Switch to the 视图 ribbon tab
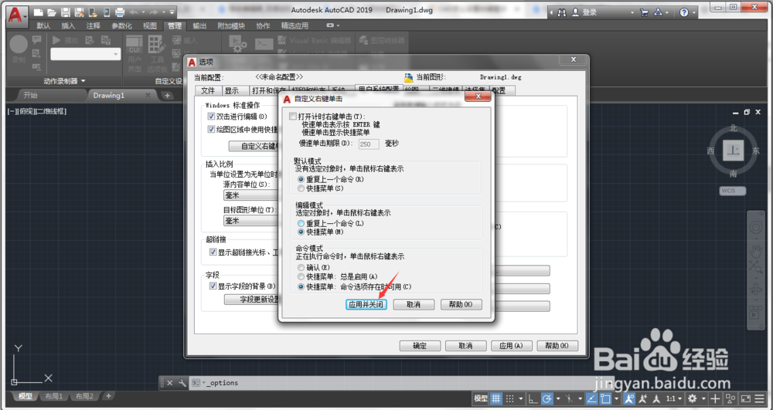Screen dimensions: 773x410 149,25
